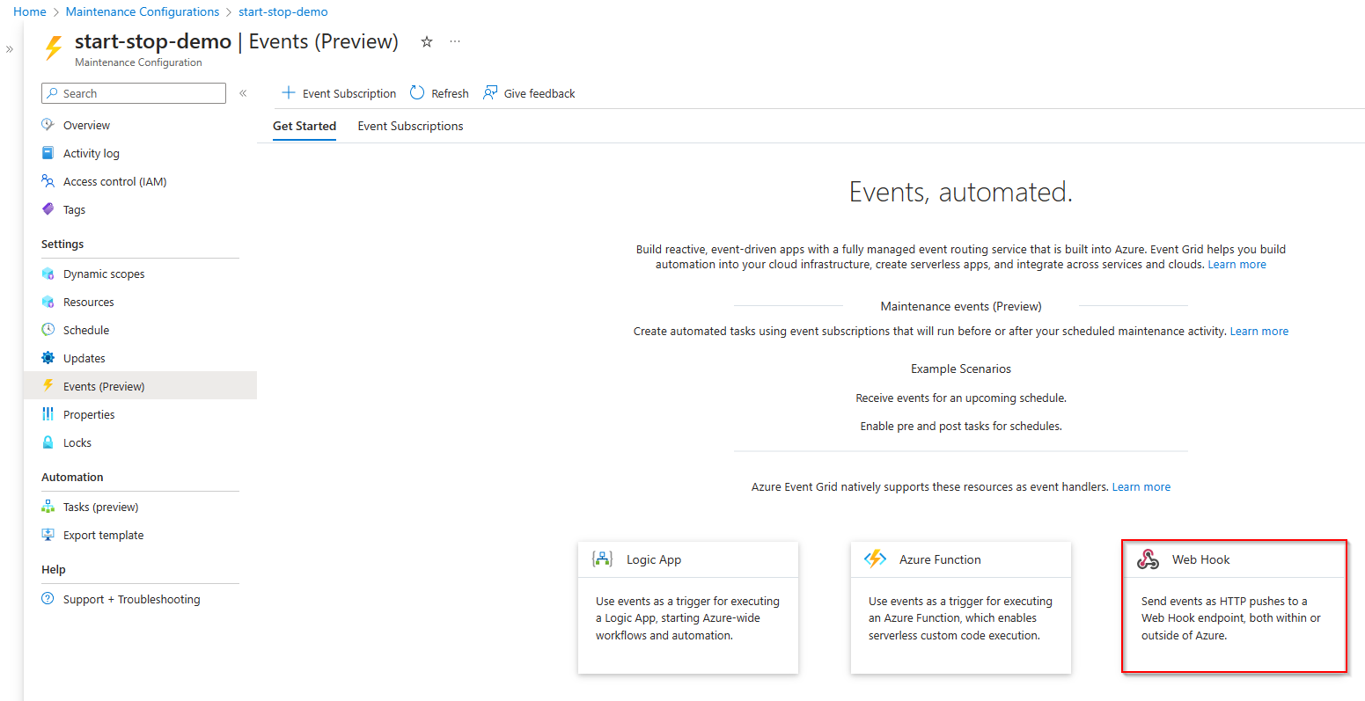
Task: Focus the sidebar Search field
Action: pyautogui.click(x=134, y=93)
